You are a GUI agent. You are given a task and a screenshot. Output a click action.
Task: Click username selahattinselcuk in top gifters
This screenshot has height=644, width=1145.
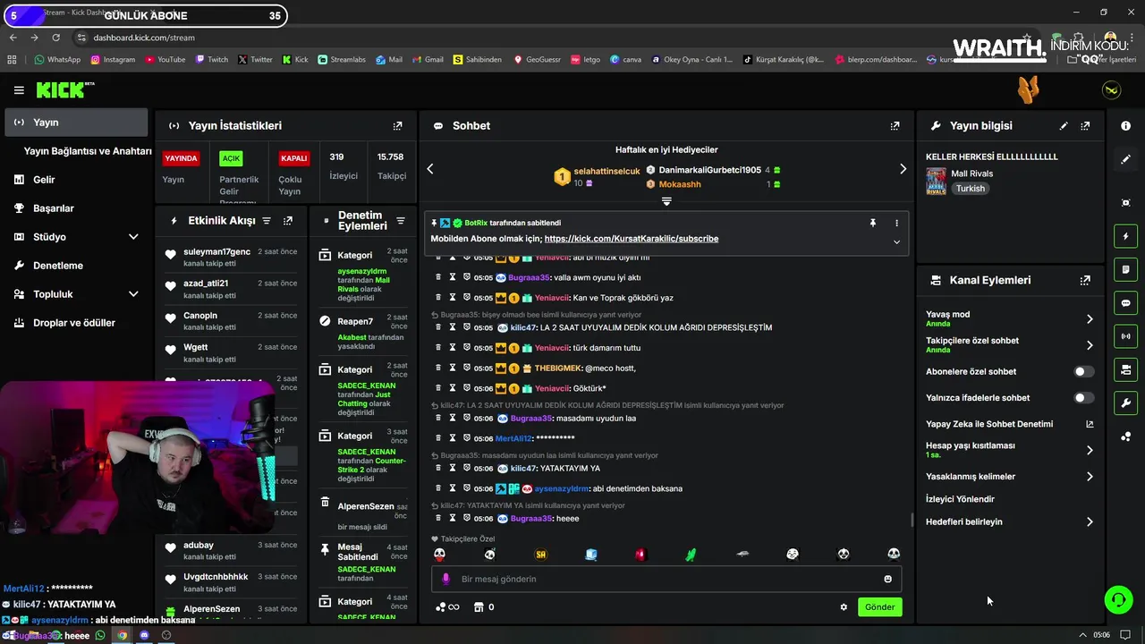pos(606,171)
